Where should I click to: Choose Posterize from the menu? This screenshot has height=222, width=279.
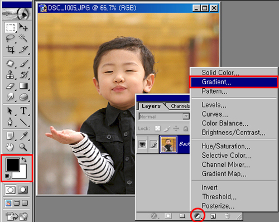tap(234, 206)
